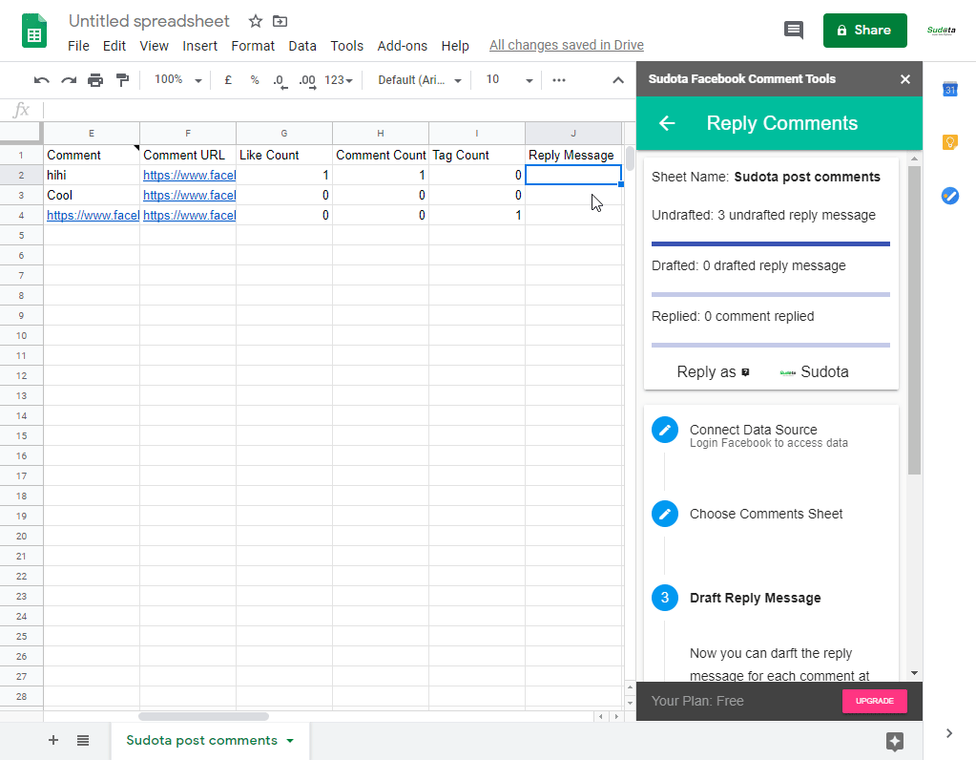Open Comment URL link in row 3
The image size is (976, 760).
click(189, 196)
